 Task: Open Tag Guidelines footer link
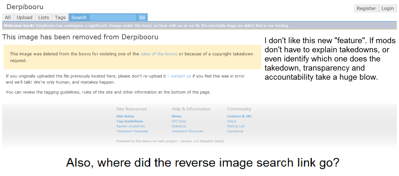coord(130,121)
